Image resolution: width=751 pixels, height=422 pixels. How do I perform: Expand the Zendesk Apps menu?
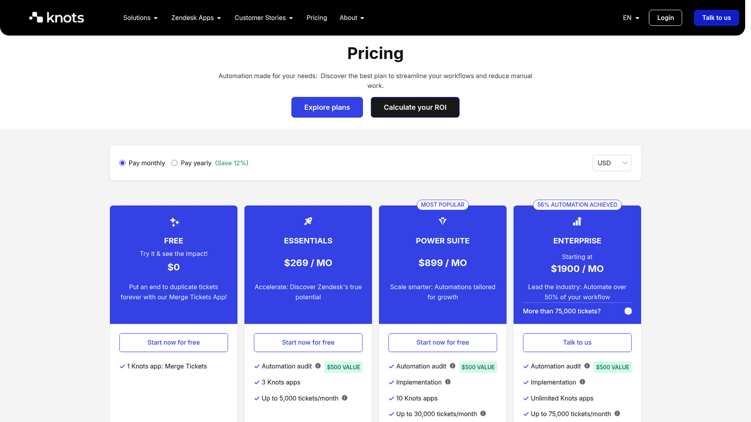click(x=196, y=18)
